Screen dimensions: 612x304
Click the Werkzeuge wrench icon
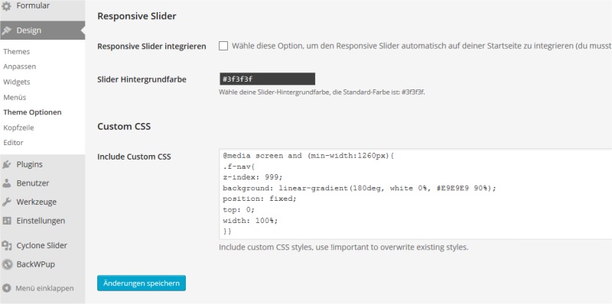click(7, 202)
